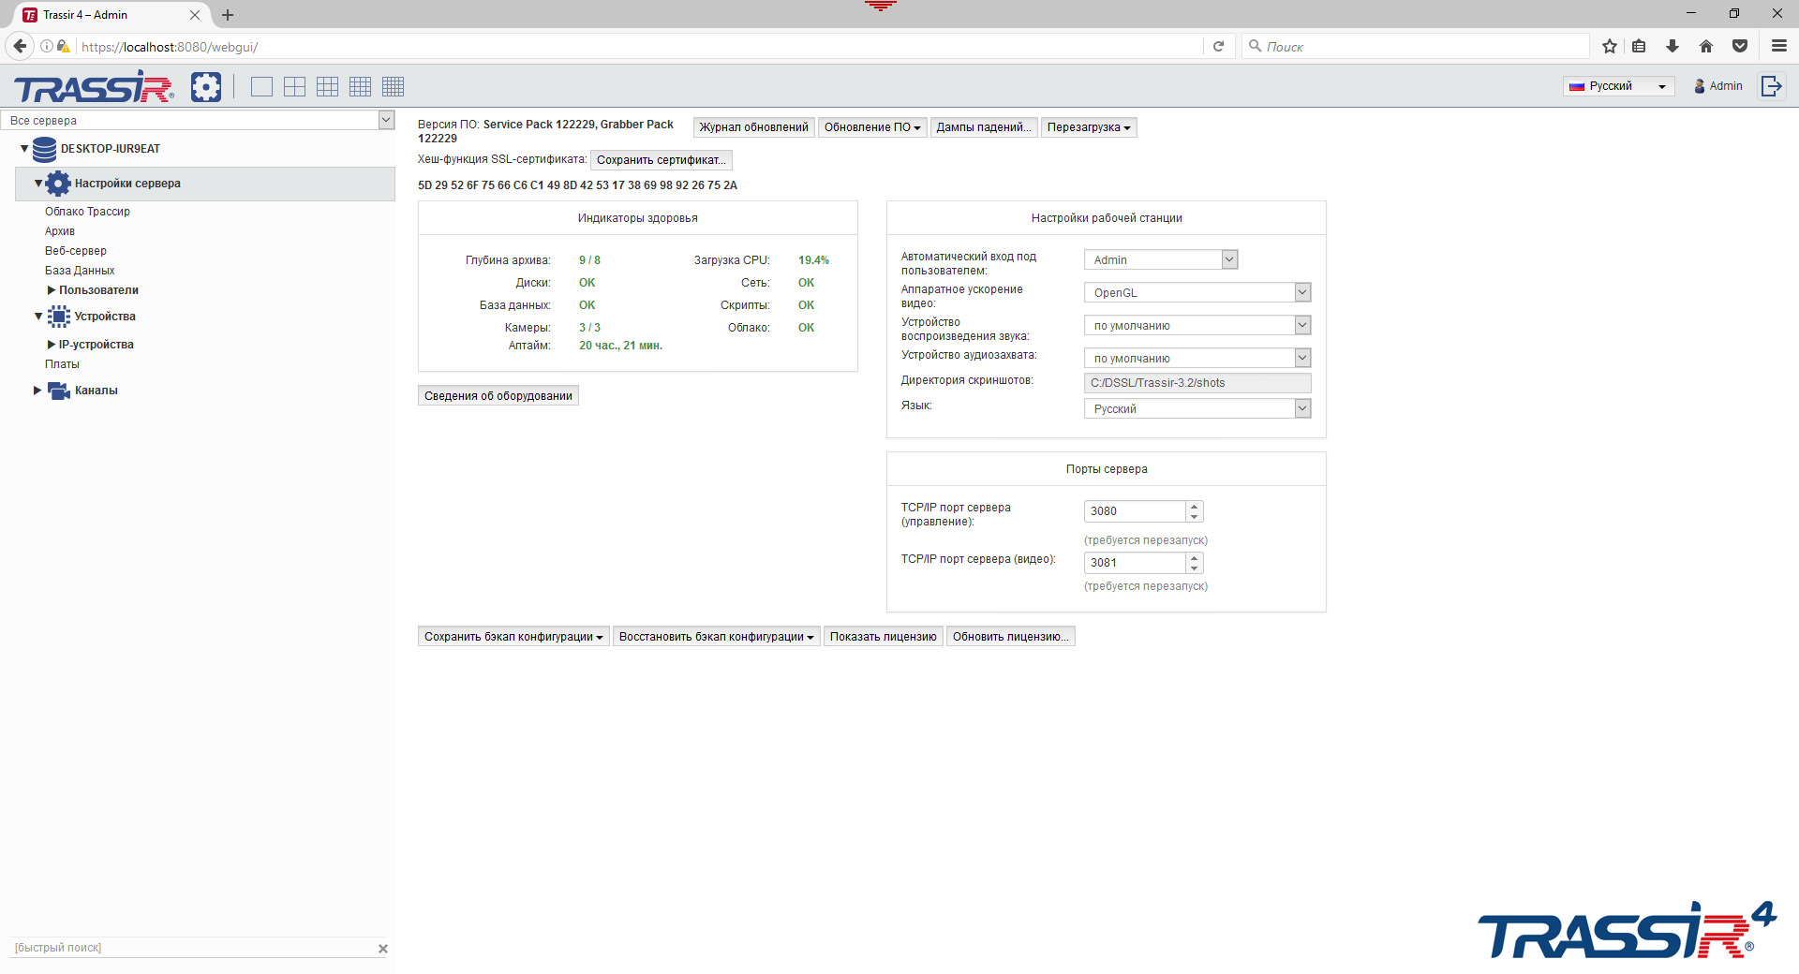Expand the Пользователи tree branch
The image size is (1799, 974).
point(52,289)
